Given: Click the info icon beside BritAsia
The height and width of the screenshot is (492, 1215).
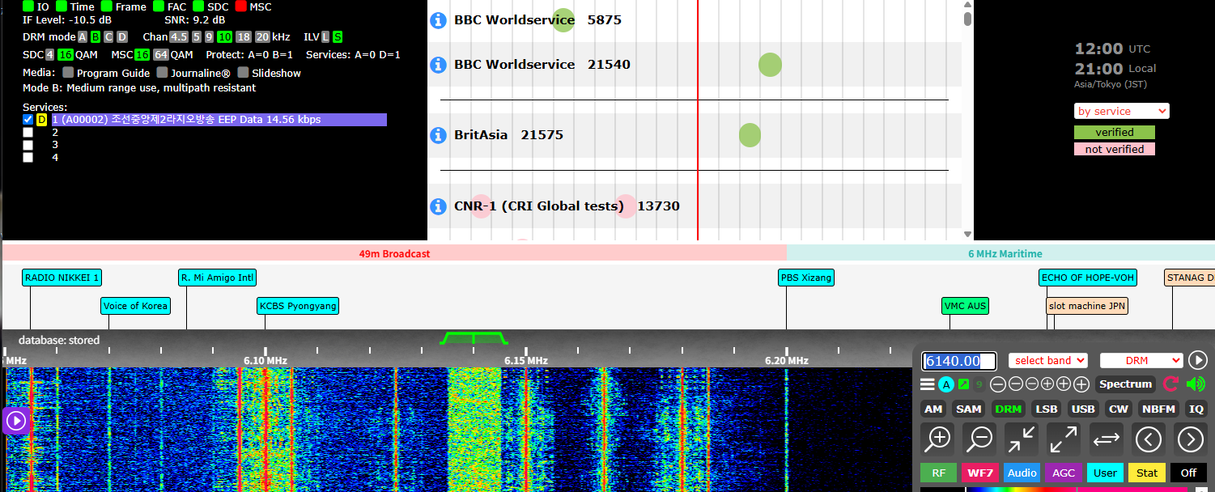Looking at the screenshot, I should (438, 135).
